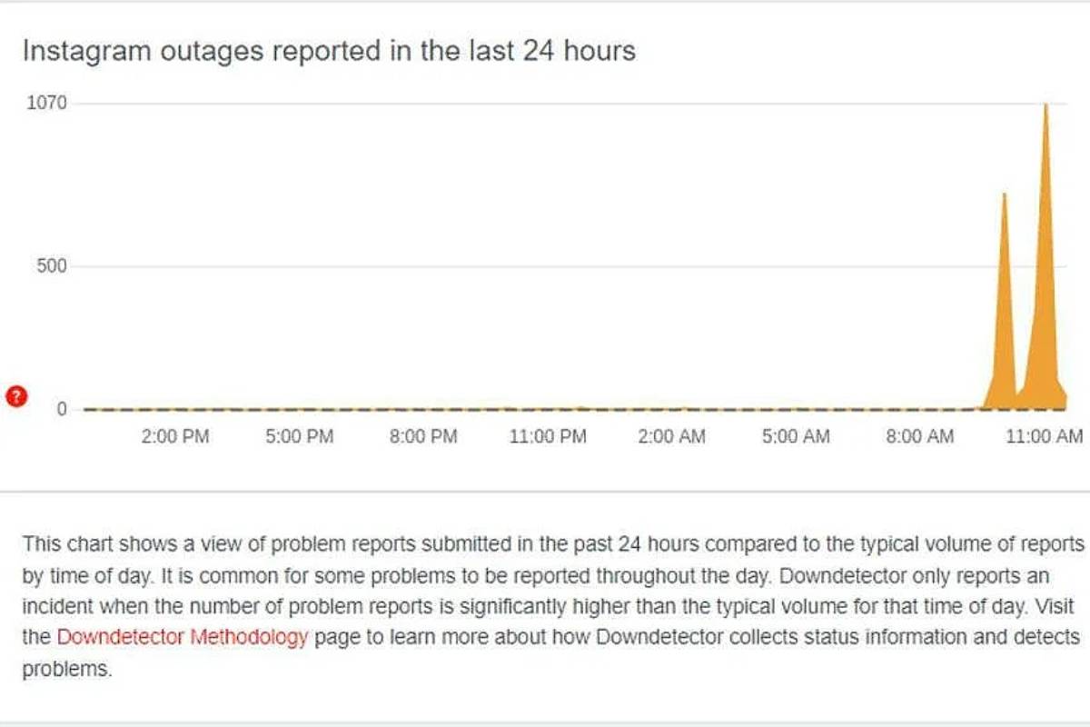
Task: Click the 500 value on the vertical axis
Action: [52, 266]
